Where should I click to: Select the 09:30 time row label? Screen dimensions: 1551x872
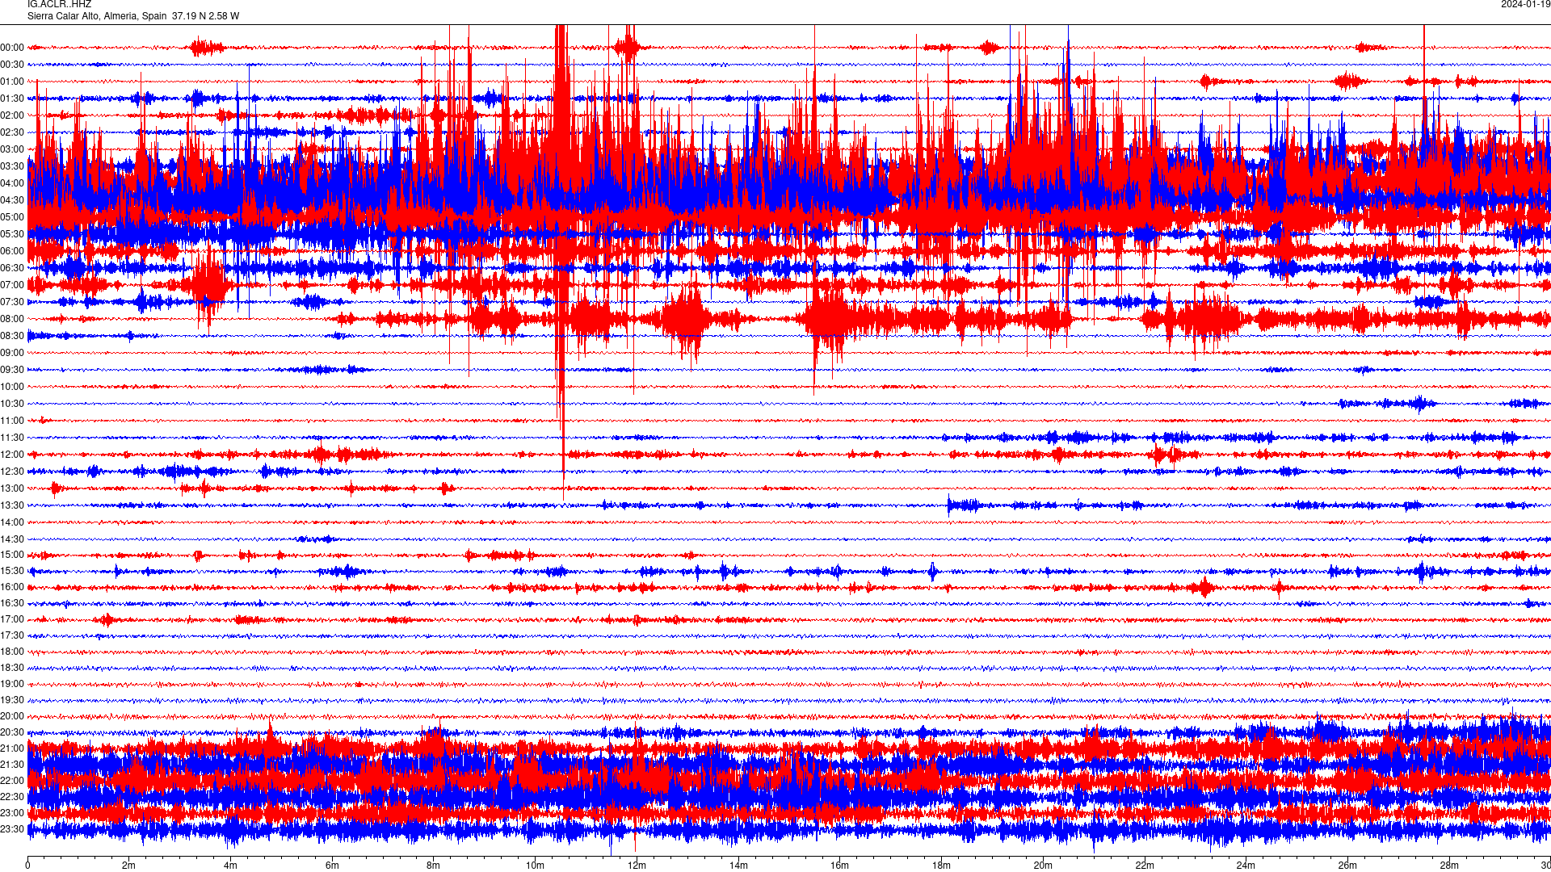pos(12,370)
